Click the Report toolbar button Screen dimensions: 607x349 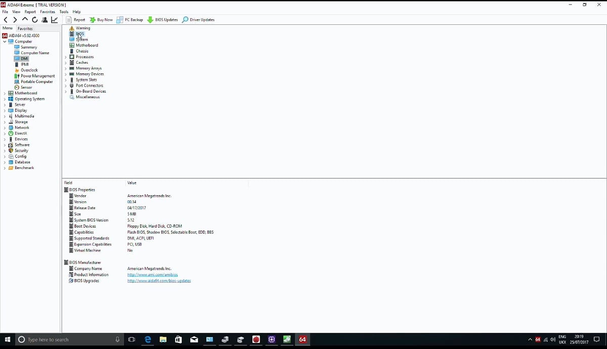click(x=75, y=20)
